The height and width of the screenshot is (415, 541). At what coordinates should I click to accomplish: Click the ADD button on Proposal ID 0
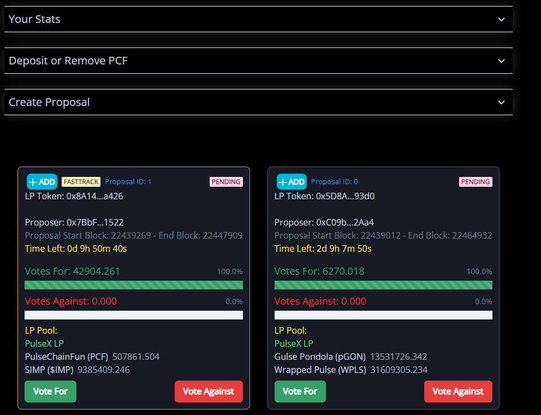pyautogui.click(x=292, y=182)
